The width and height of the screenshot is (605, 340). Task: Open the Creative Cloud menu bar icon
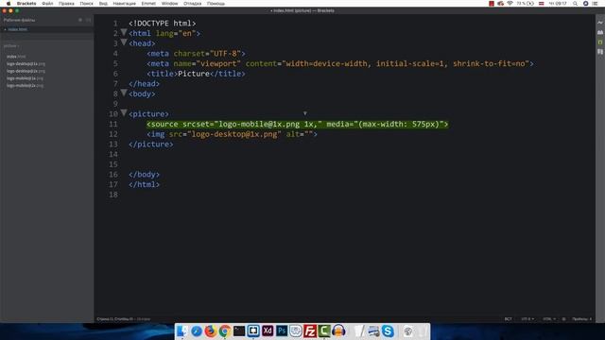point(500,4)
